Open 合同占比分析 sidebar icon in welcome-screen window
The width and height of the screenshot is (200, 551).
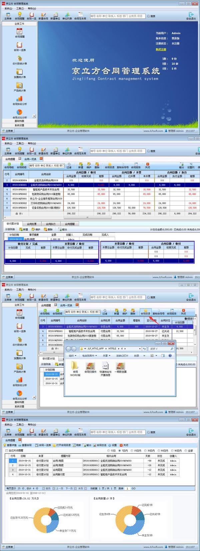pos(20,114)
